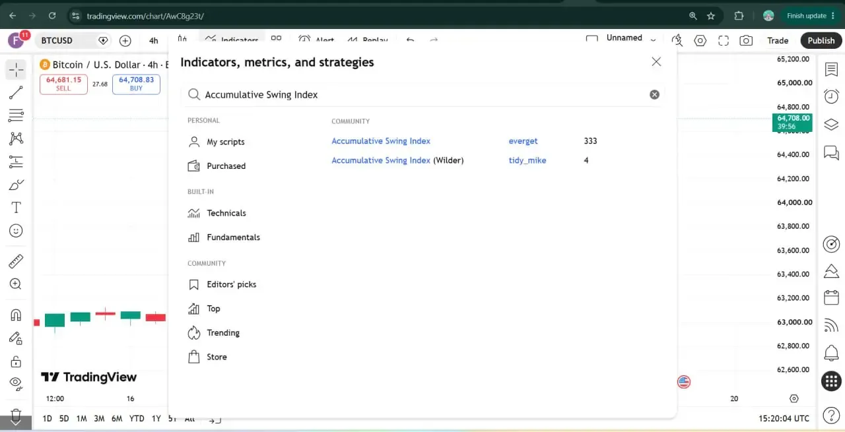Screen dimensions: 845x432
Task: Select the brush drawing tool
Action: click(x=16, y=185)
